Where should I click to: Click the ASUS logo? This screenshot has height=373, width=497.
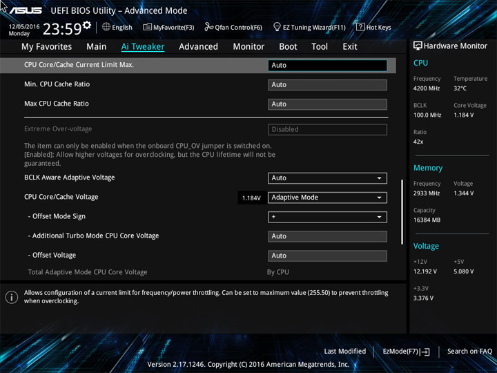26,11
